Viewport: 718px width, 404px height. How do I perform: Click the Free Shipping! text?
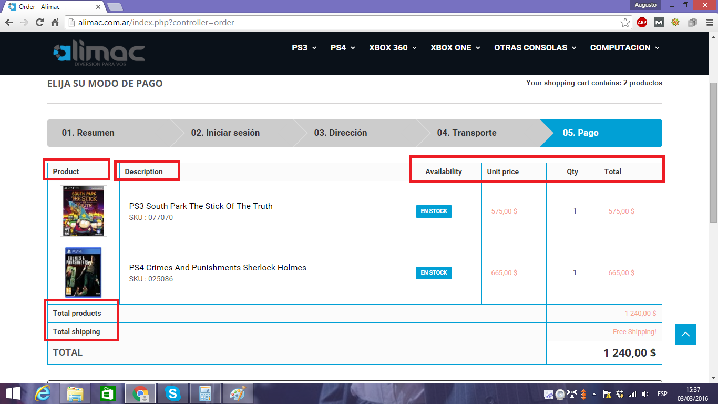click(x=634, y=332)
